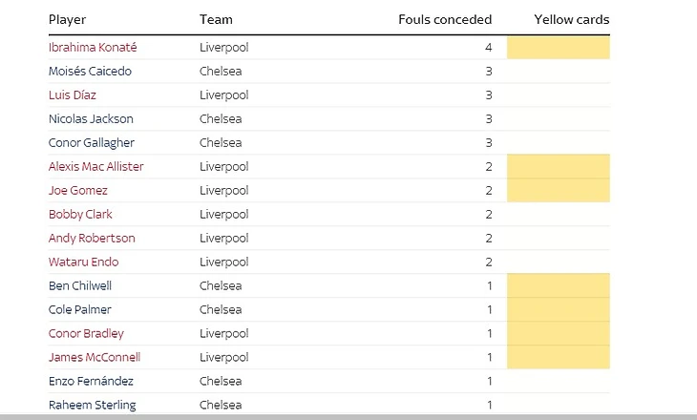Image resolution: width=697 pixels, height=420 pixels.
Task: Select Moisés Caicedo in the table
Action: point(90,71)
